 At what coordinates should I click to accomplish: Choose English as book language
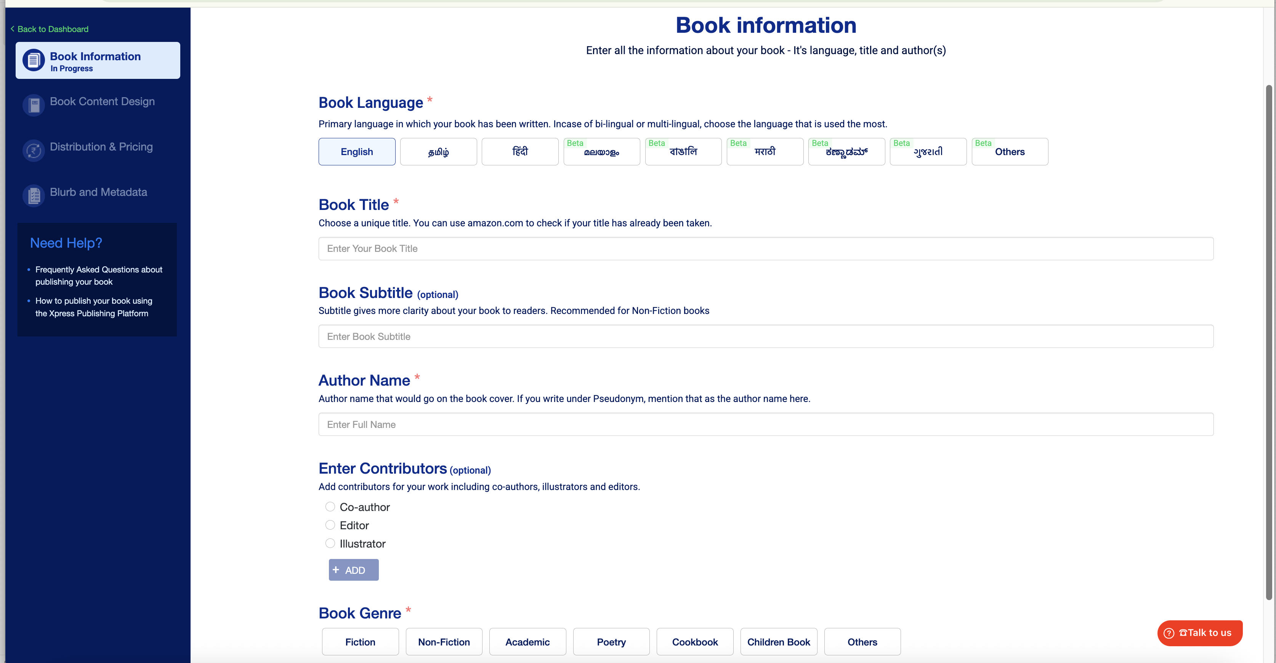tap(357, 152)
